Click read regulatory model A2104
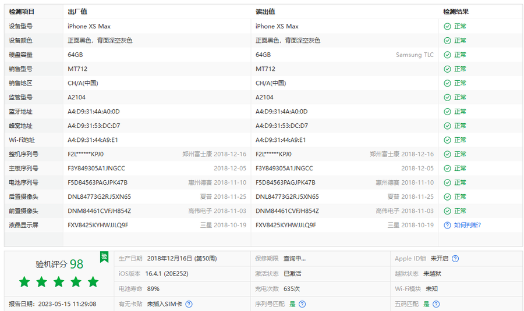The image size is (524, 311). (264, 98)
